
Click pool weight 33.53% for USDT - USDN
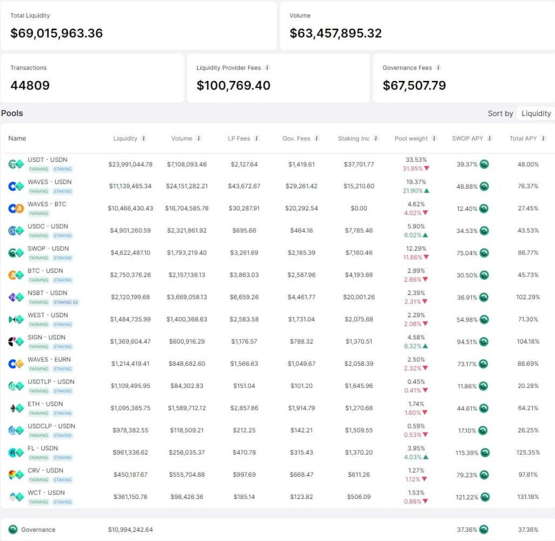tap(416, 160)
